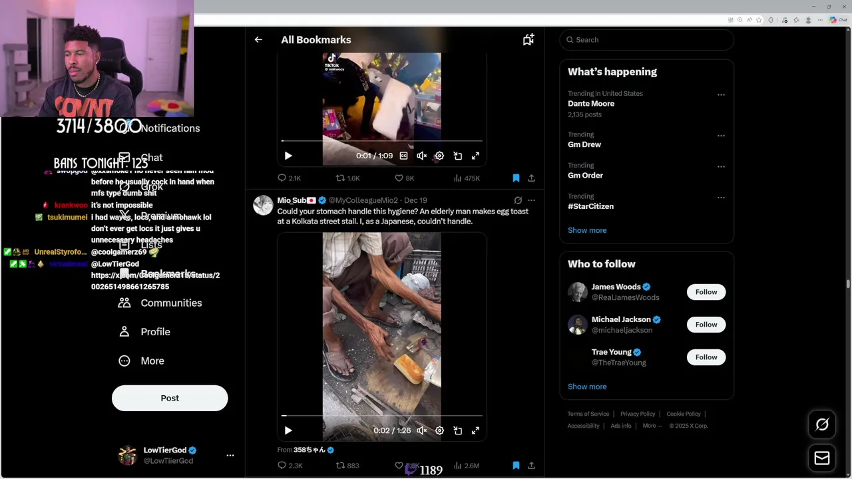The width and height of the screenshot is (852, 479).
Task: Go back using the All Bookmarks arrow
Action: click(x=258, y=40)
